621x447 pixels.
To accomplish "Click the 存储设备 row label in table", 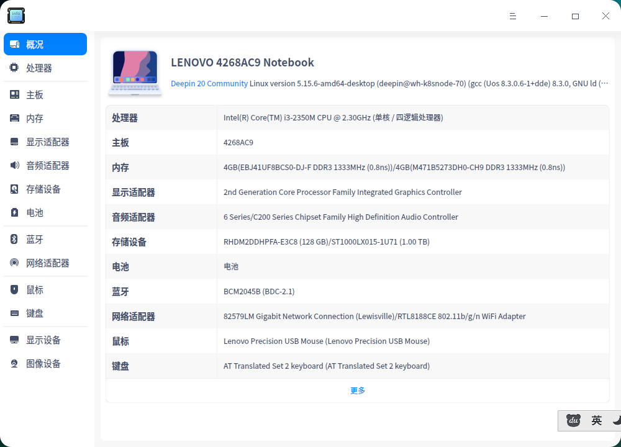I will click(129, 242).
